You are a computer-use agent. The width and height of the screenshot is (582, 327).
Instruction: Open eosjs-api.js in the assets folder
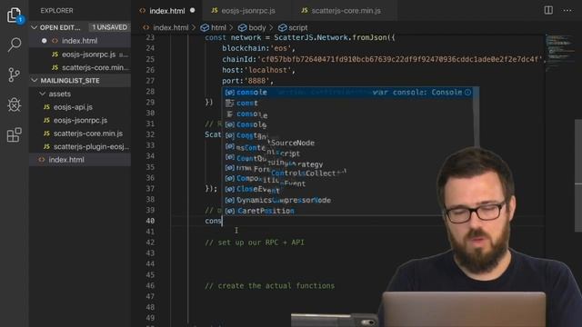[x=80, y=107]
